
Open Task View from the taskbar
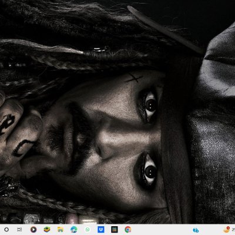(19, 229)
